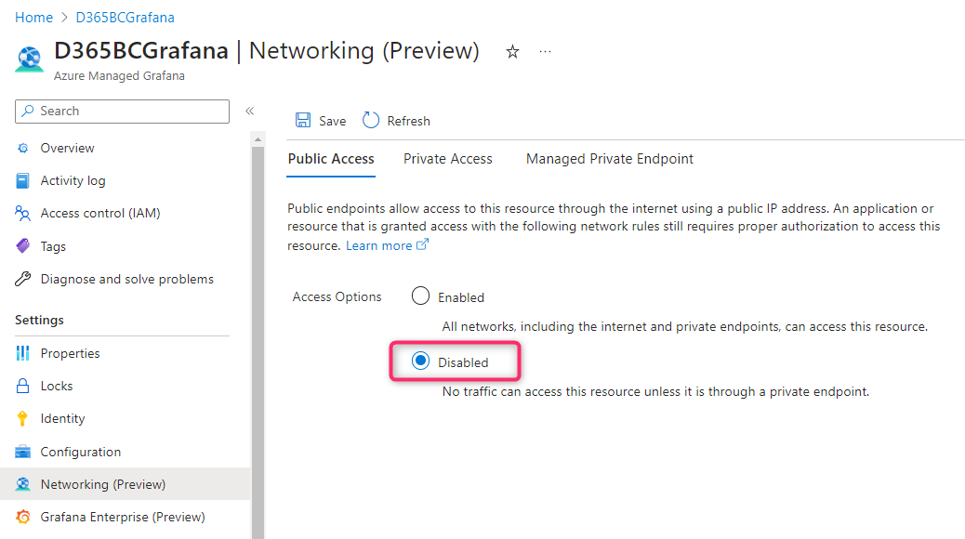
Task: Favorite this resource with the star icon
Action: click(x=512, y=52)
